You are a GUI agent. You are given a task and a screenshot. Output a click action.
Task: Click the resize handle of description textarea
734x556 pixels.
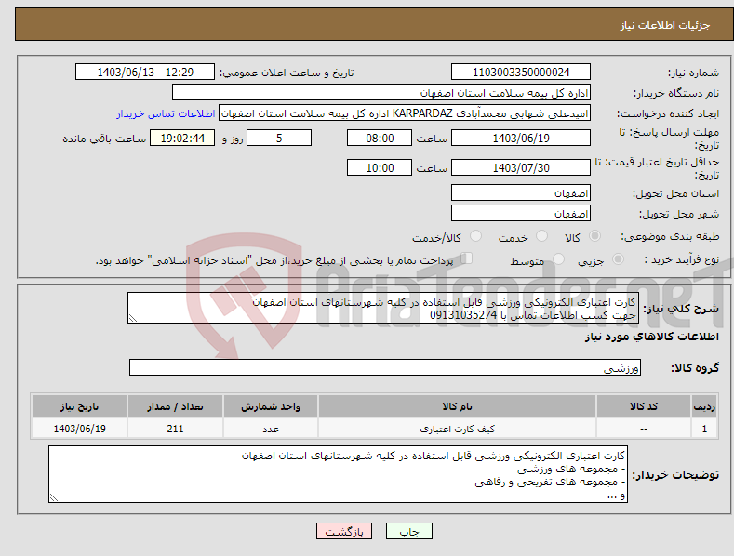133,319
